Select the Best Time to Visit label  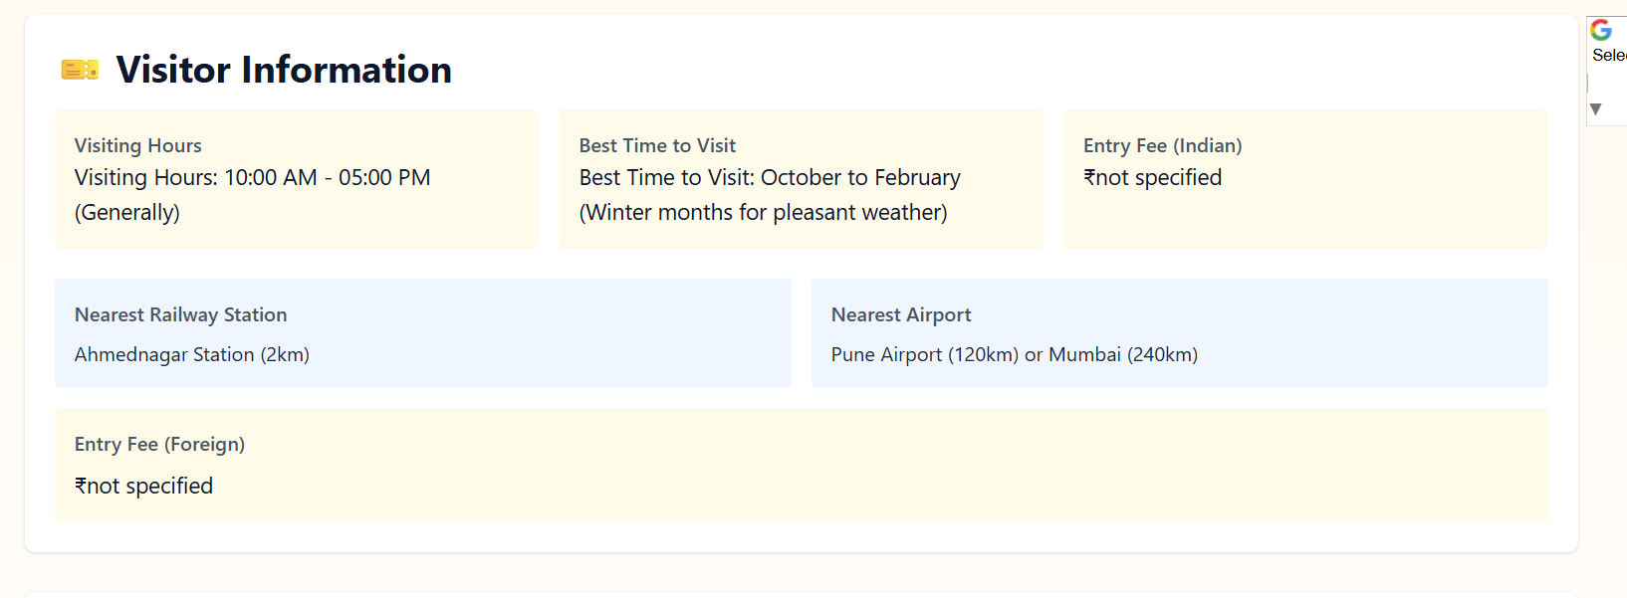coord(657,145)
